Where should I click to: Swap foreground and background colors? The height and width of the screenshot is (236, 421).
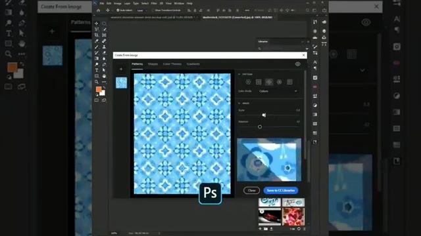[104, 87]
